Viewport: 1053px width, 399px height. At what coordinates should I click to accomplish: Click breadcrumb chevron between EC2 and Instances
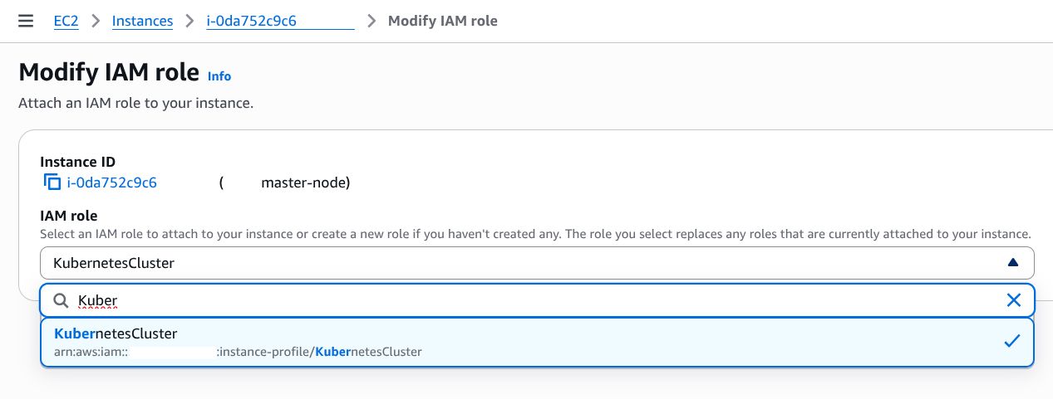[x=96, y=21]
